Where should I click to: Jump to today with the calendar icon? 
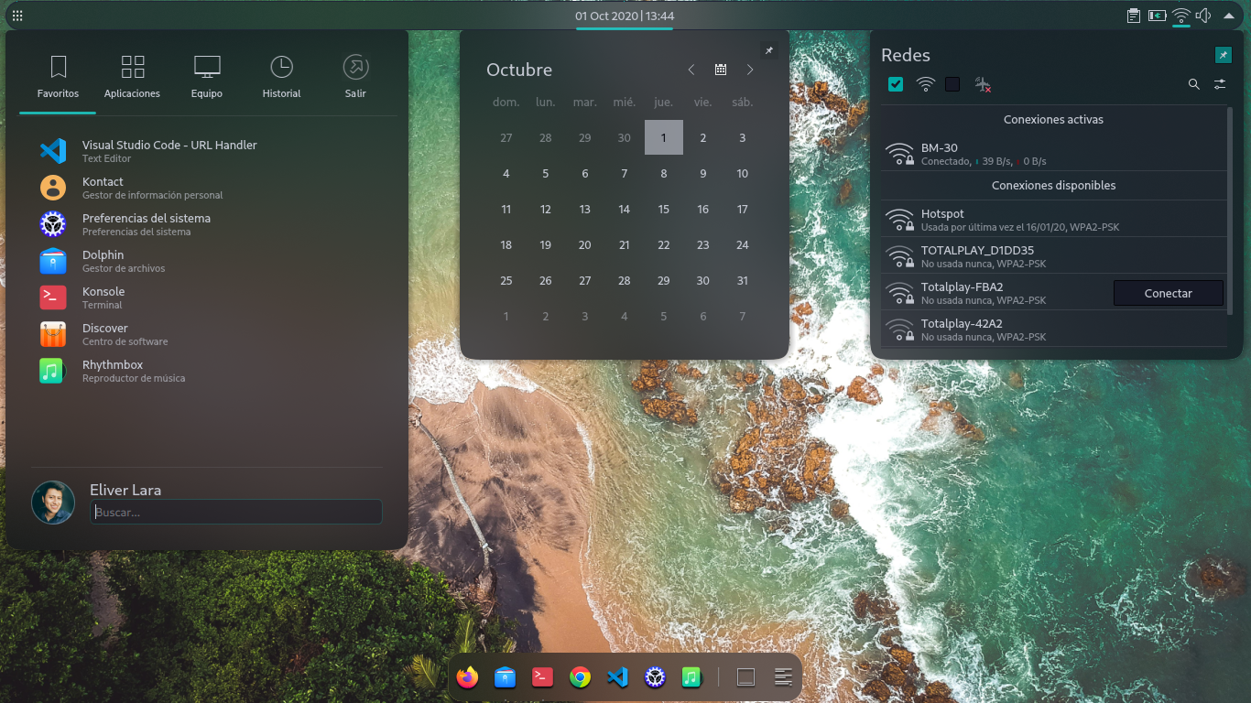721,70
